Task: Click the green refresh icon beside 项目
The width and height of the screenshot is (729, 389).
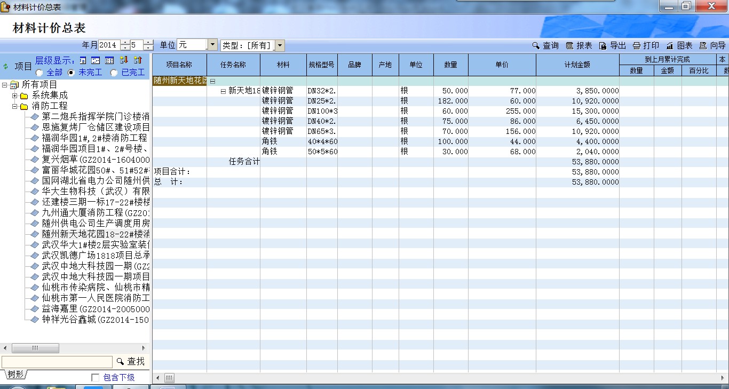Action: click(6, 67)
